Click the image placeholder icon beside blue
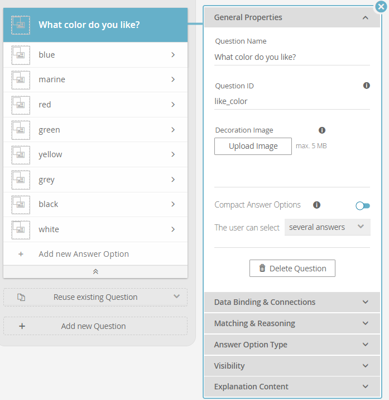 click(21, 55)
